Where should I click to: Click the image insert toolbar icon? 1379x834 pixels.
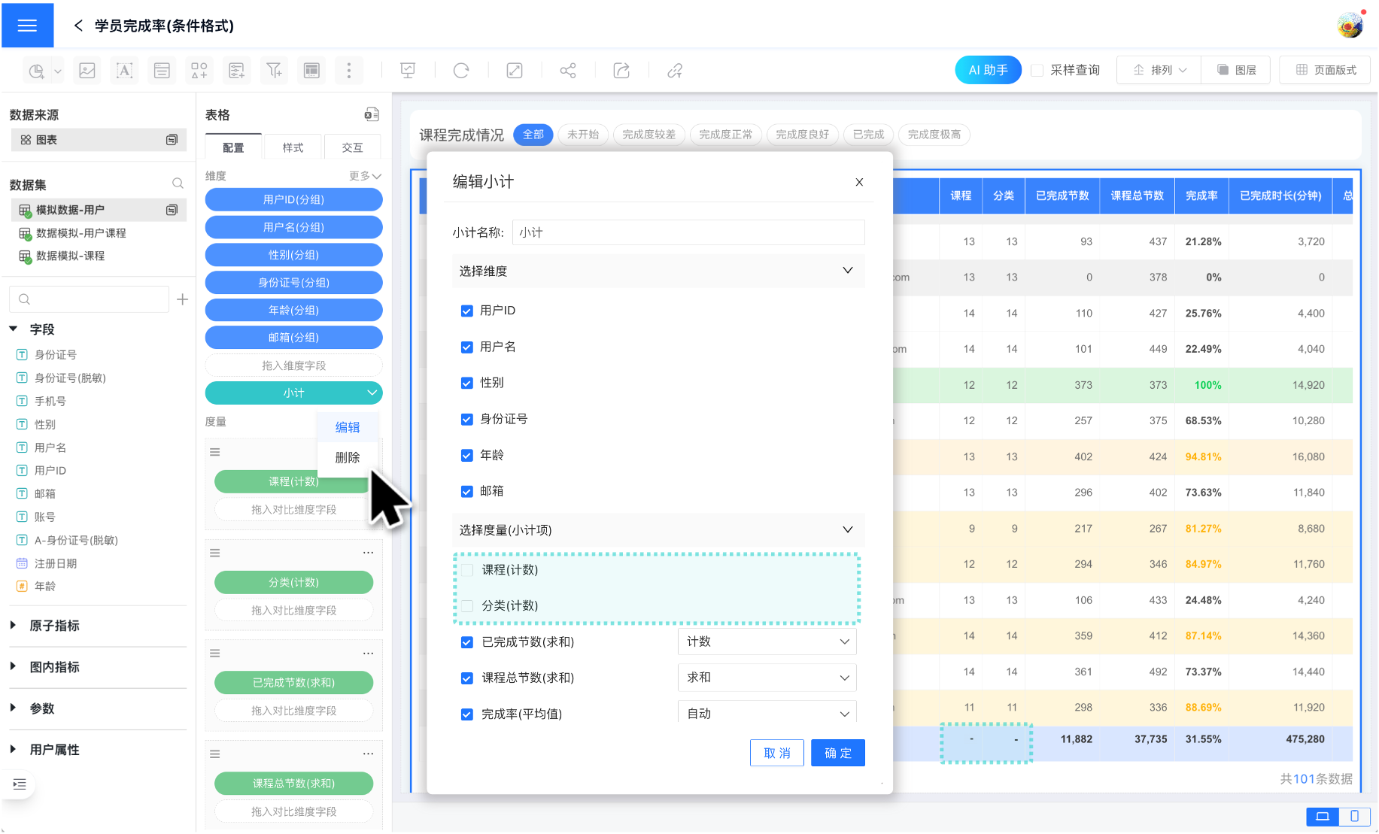pyautogui.click(x=87, y=71)
